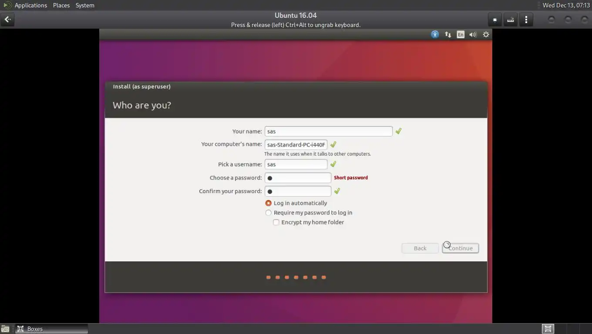The image size is (592, 334).
Task: Click the clock showing Wed Dec 13
Action: [566, 5]
